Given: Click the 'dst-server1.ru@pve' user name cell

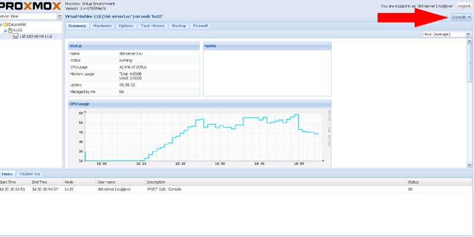Looking at the screenshot, I should point(114,189).
